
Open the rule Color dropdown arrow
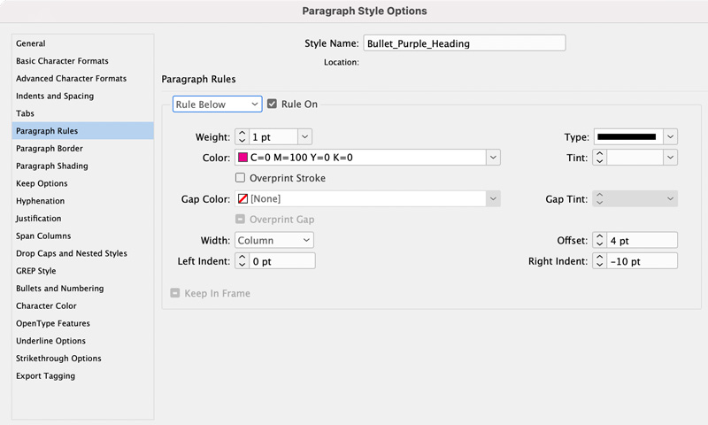(x=493, y=158)
